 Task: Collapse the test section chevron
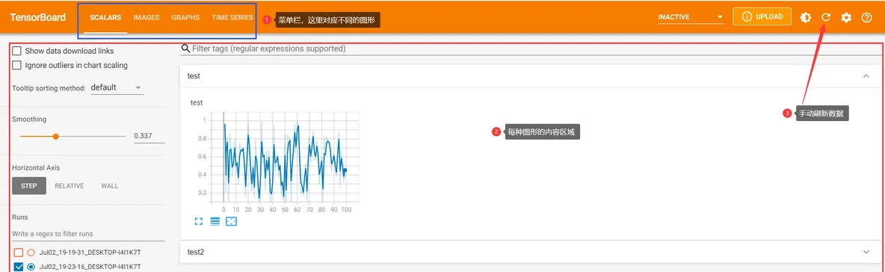[866, 75]
